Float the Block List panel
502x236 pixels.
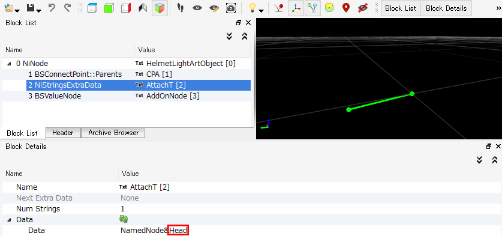click(239, 23)
